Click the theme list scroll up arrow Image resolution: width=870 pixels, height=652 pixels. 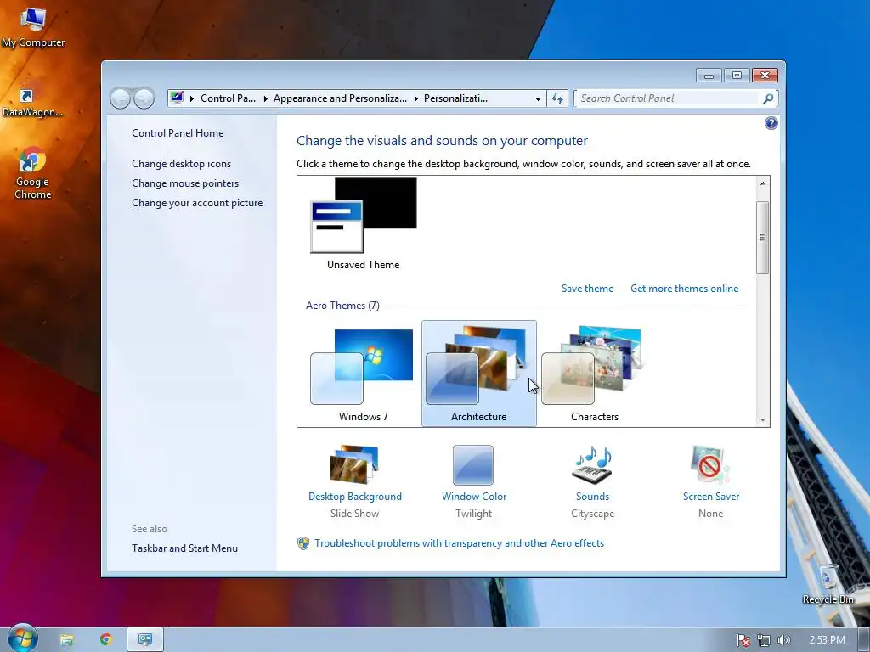tap(763, 183)
